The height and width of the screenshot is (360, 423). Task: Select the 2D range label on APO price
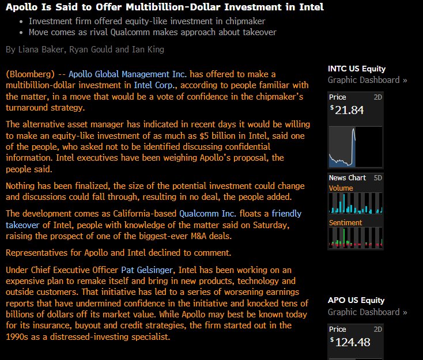pyautogui.click(x=377, y=329)
